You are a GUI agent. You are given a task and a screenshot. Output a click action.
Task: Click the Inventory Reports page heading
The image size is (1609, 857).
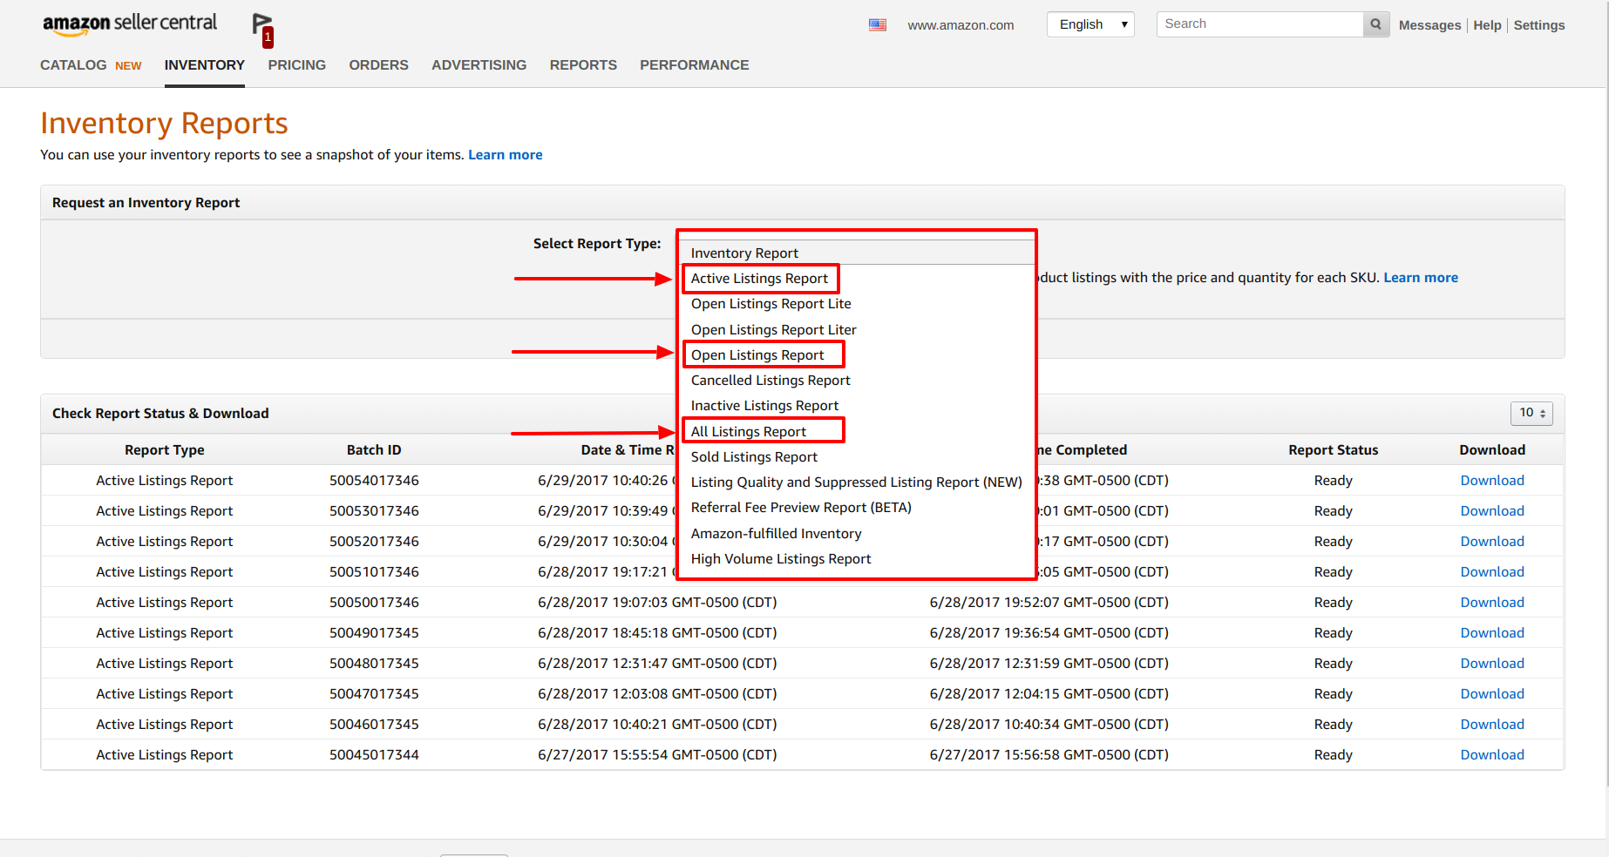coord(164,124)
